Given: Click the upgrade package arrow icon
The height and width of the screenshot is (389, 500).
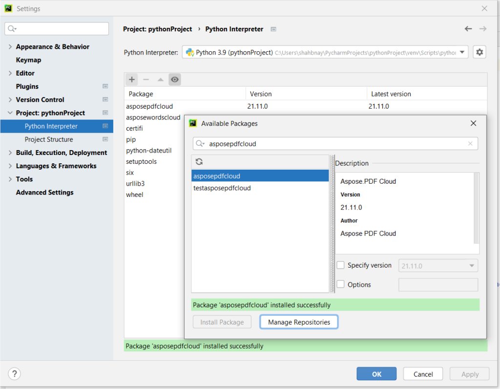Looking at the screenshot, I should coord(160,79).
